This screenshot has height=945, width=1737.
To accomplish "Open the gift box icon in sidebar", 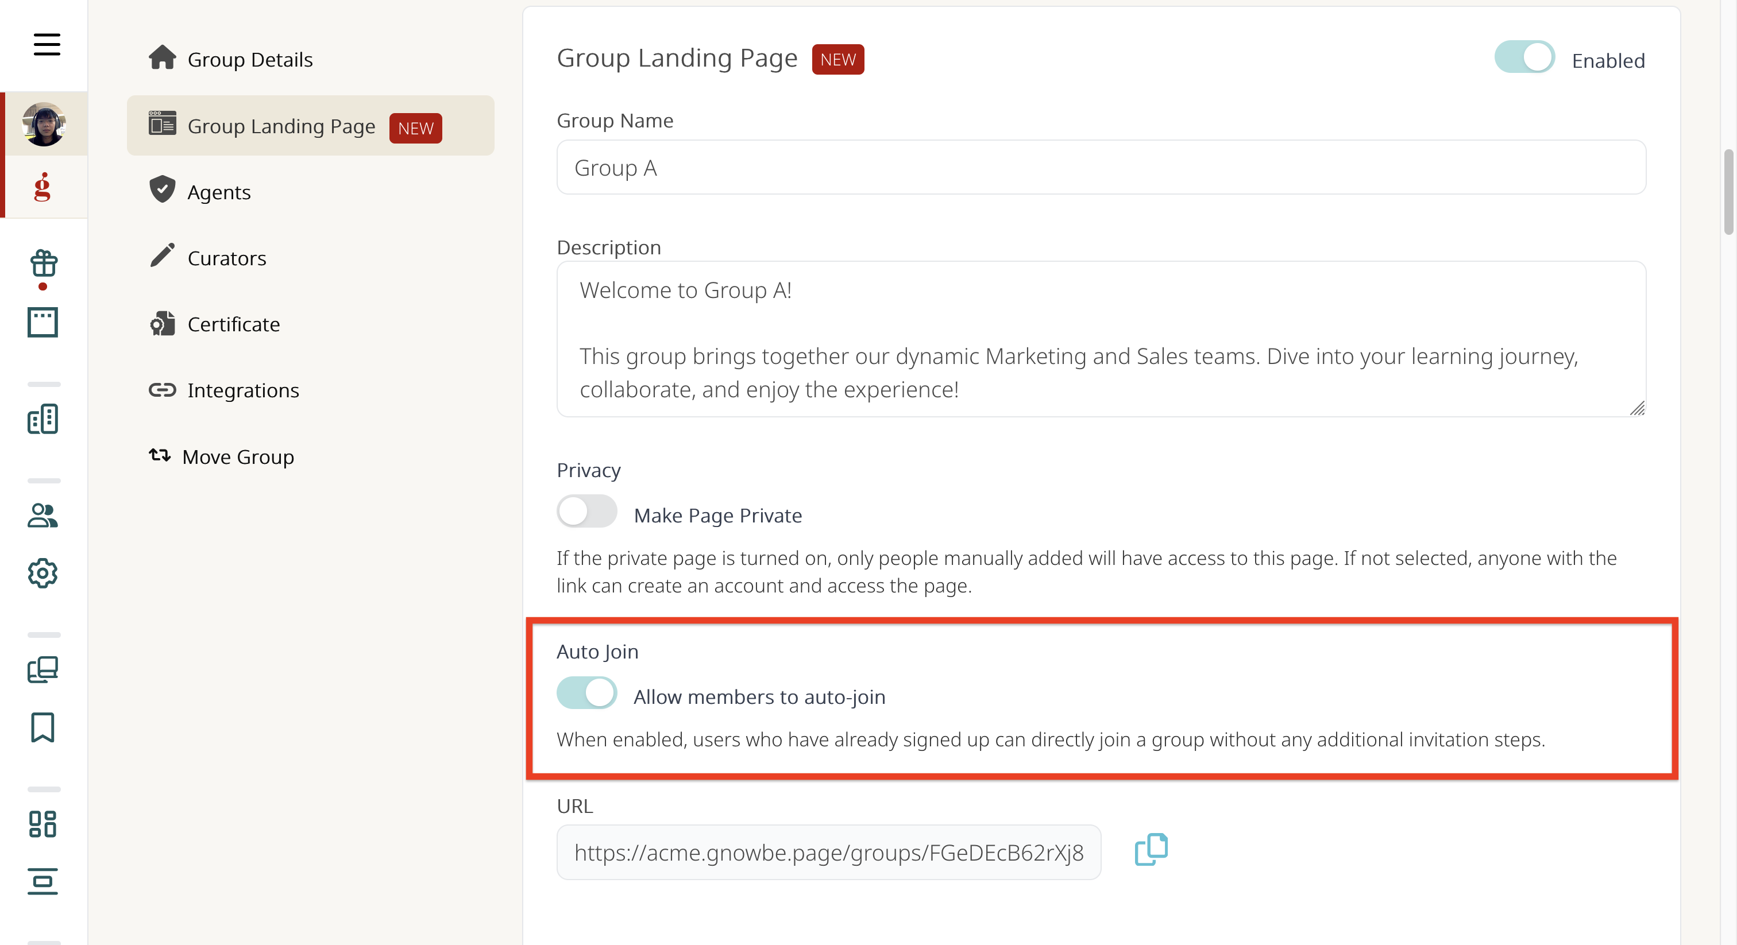I will (x=43, y=264).
